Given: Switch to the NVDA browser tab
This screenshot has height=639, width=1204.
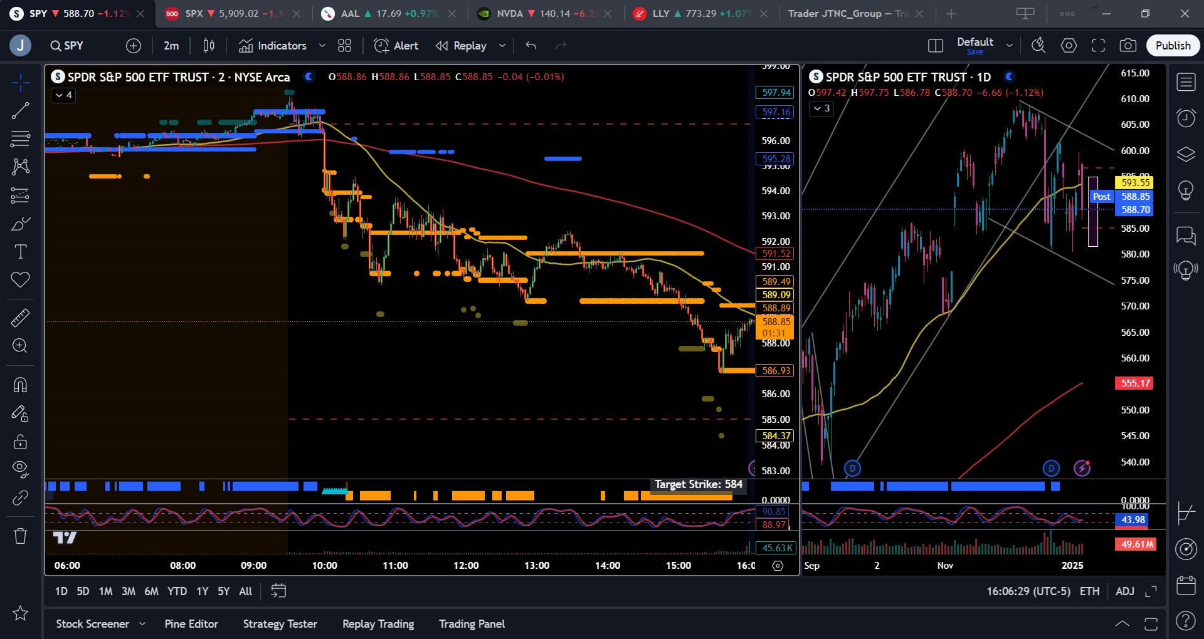Looking at the screenshot, I should pyautogui.click(x=544, y=14).
